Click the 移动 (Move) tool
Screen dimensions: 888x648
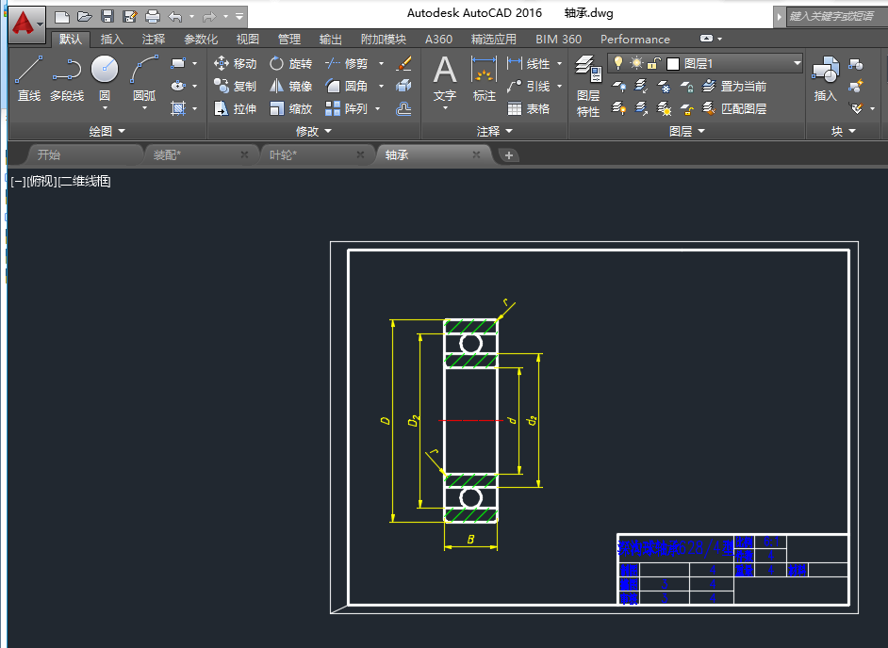pos(236,63)
